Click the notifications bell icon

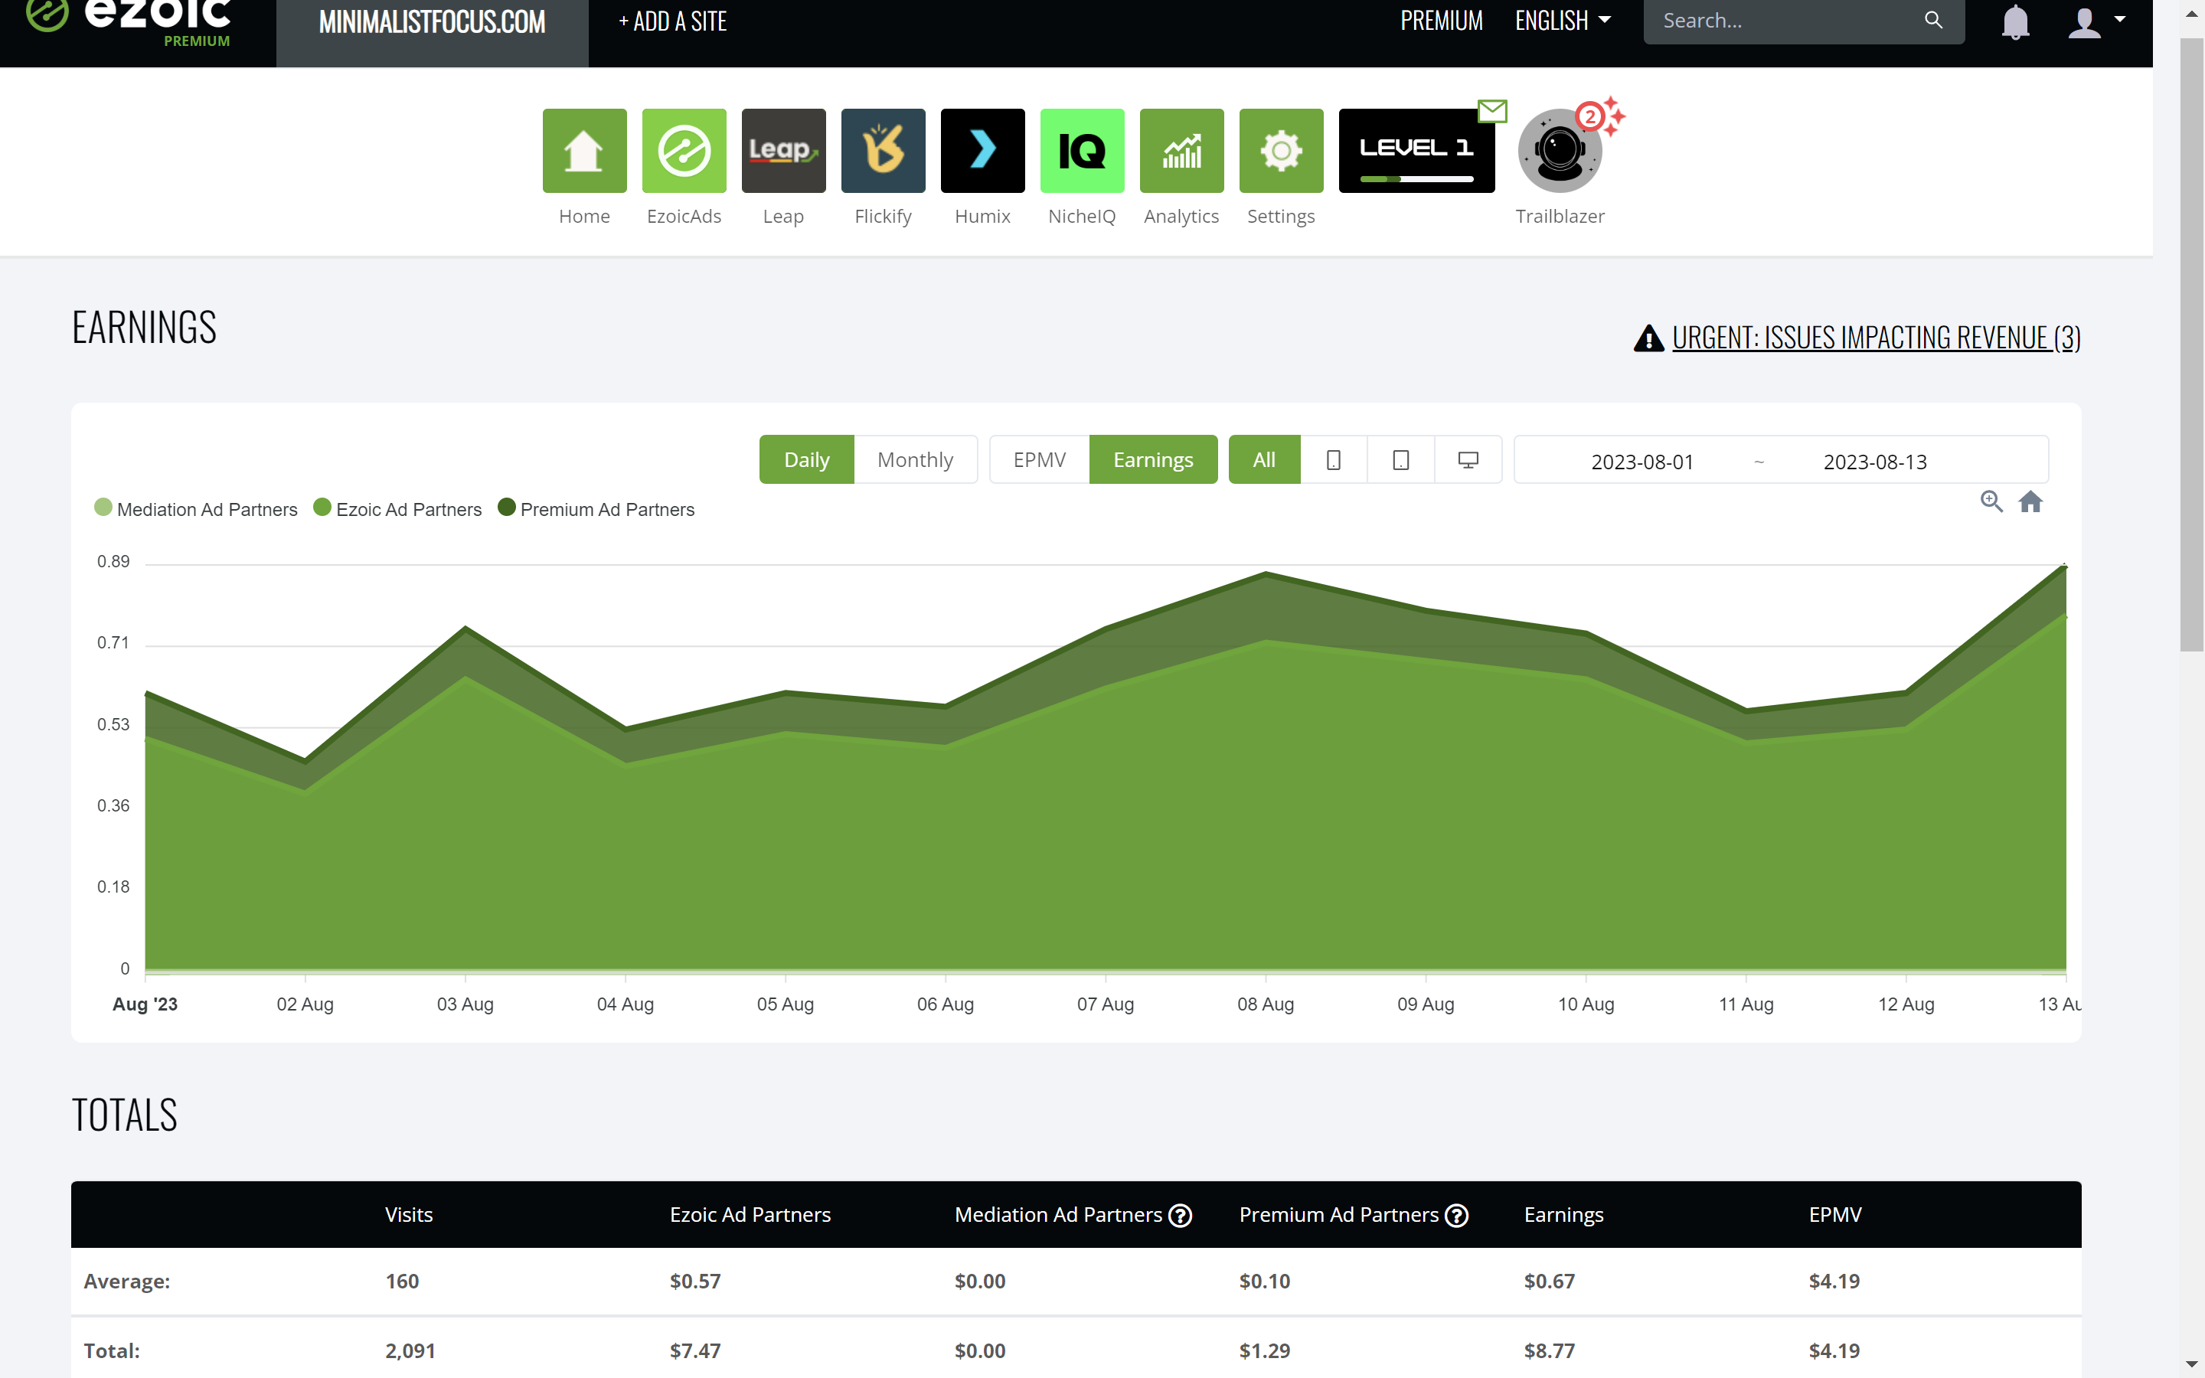[2014, 21]
